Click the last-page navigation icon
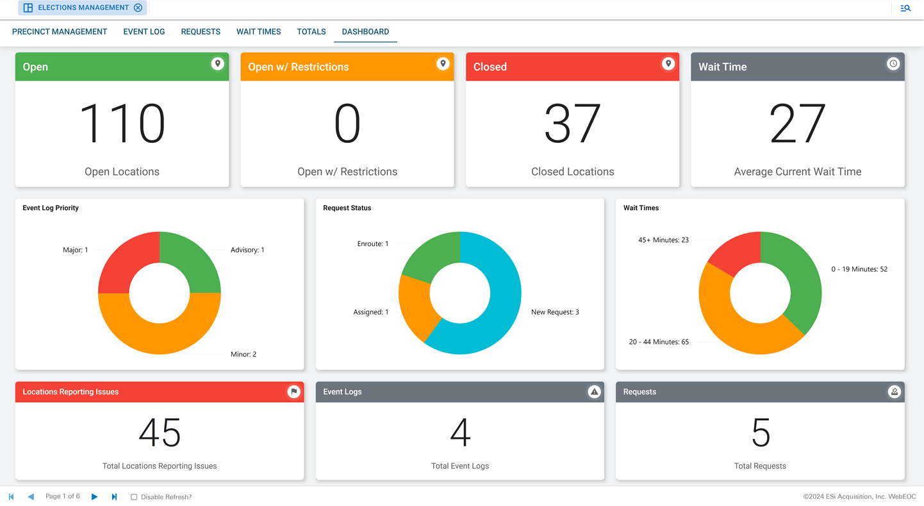924x506 pixels. coord(114,496)
